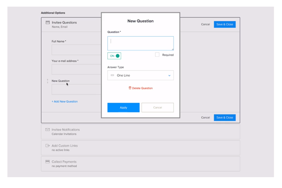Click the 'Calender Invitations' subtitle text

[64, 134]
